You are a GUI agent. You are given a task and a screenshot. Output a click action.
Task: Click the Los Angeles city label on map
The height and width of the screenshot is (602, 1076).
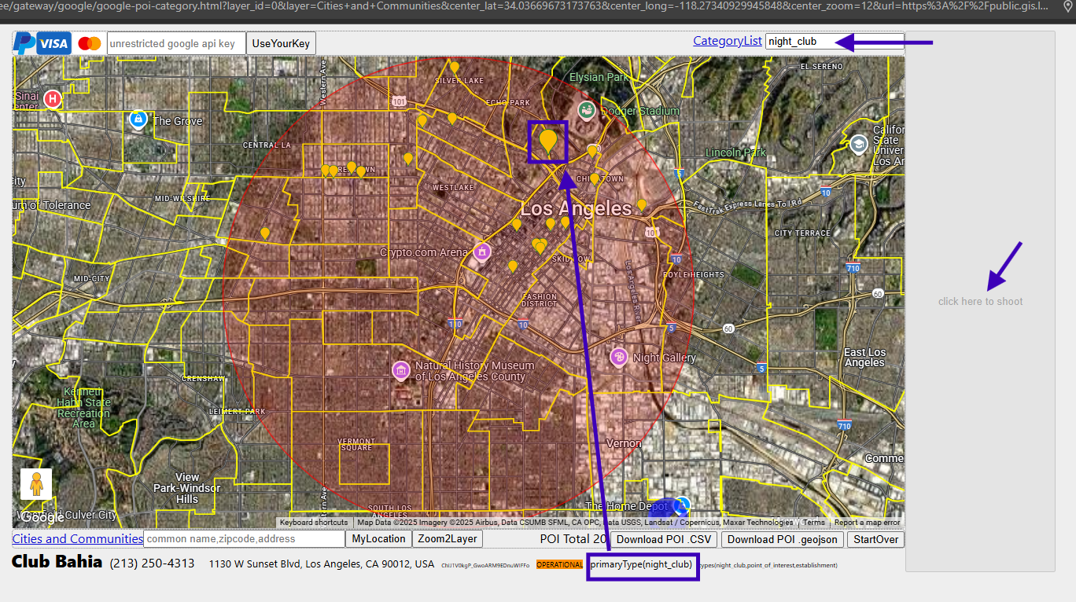pyautogui.click(x=577, y=208)
